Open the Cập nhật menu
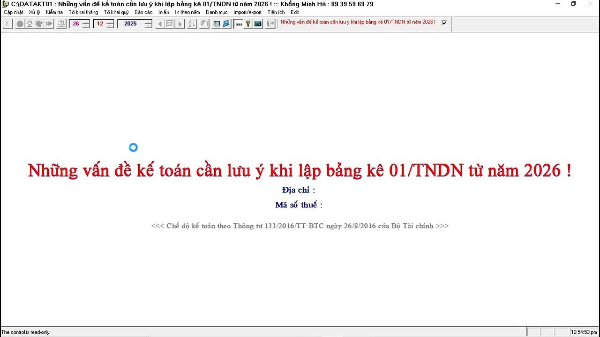Screen dimensions: 600x337 14,12
